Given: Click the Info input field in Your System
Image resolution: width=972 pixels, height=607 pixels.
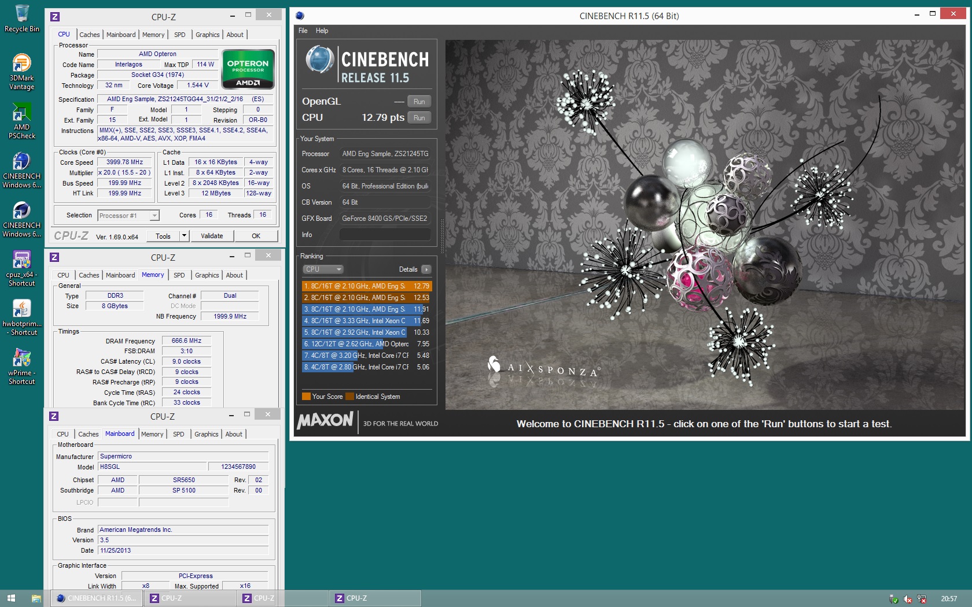Looking at the screenshot, I should pos(385,235).
